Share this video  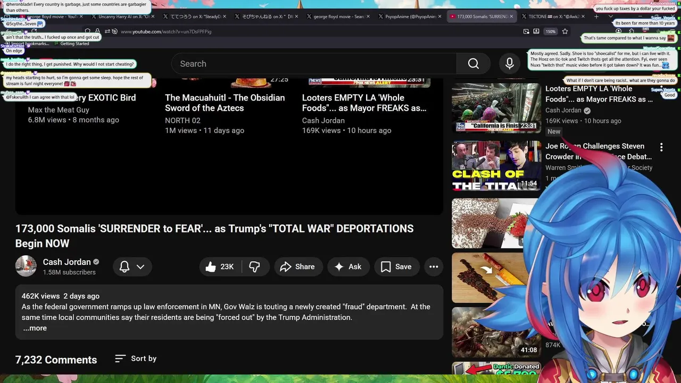297,267
